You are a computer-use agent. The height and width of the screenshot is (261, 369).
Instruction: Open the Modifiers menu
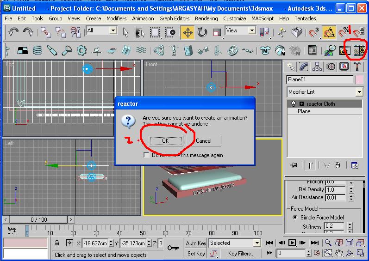coord(117,18)
